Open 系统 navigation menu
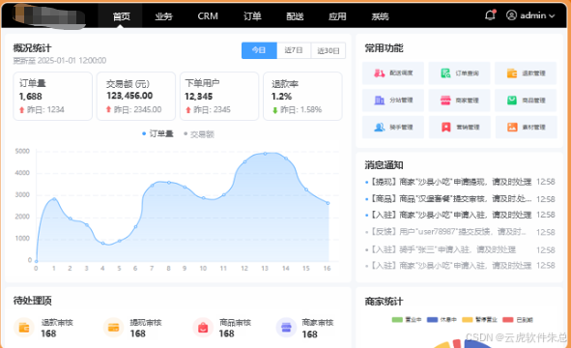The height and width of the screenshot is (348, 571). coord(380,16)
